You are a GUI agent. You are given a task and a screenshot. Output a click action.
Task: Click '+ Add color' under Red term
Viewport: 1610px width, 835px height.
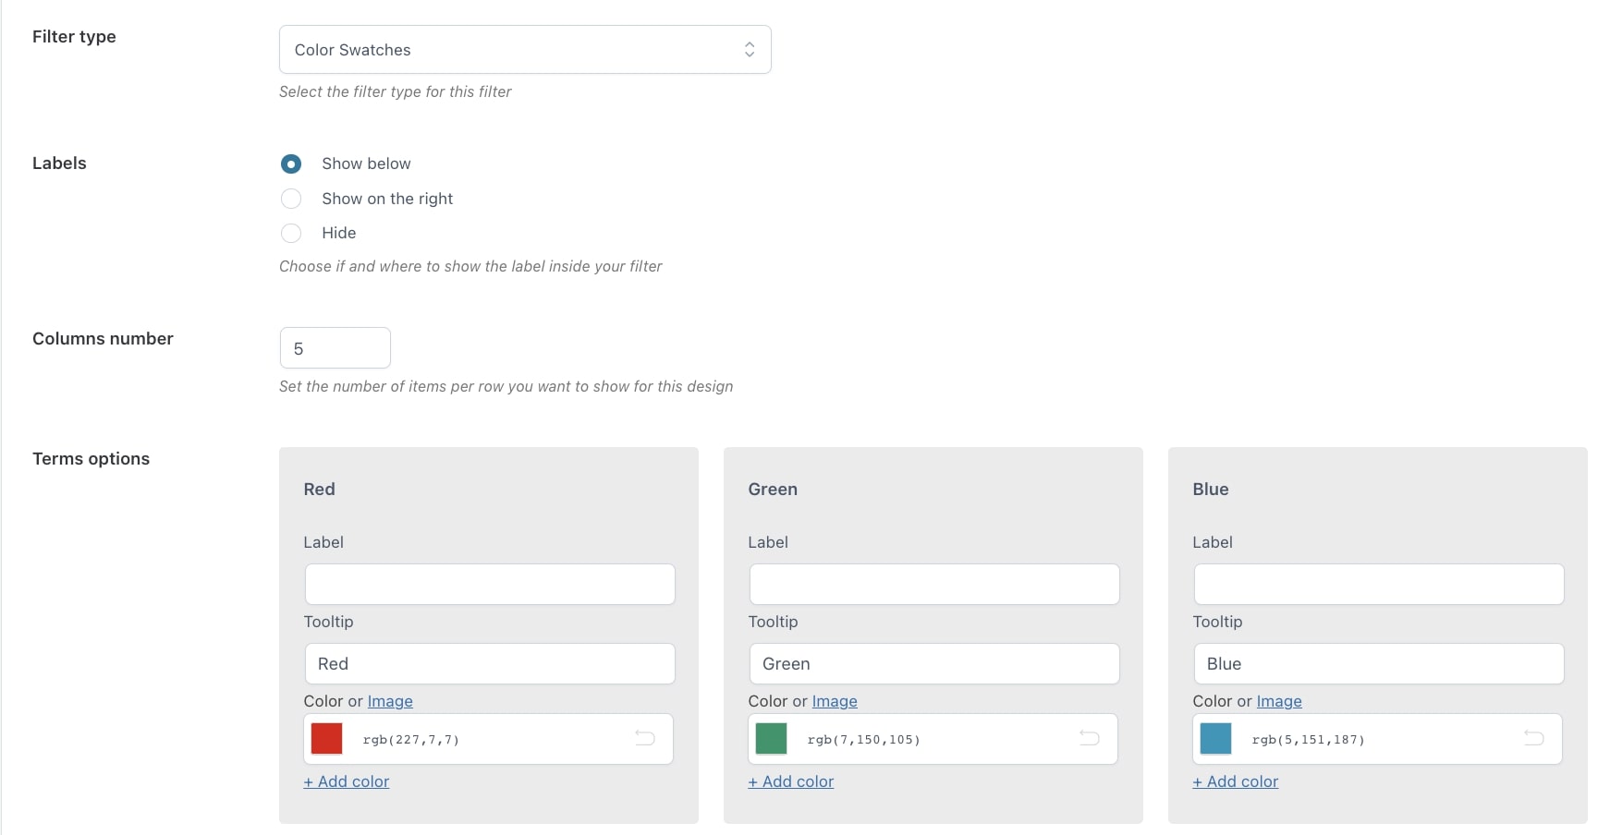[347, 781]
